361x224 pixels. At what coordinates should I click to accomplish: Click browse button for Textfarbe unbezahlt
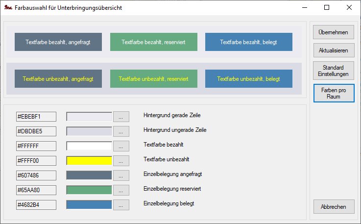point(121,161)
